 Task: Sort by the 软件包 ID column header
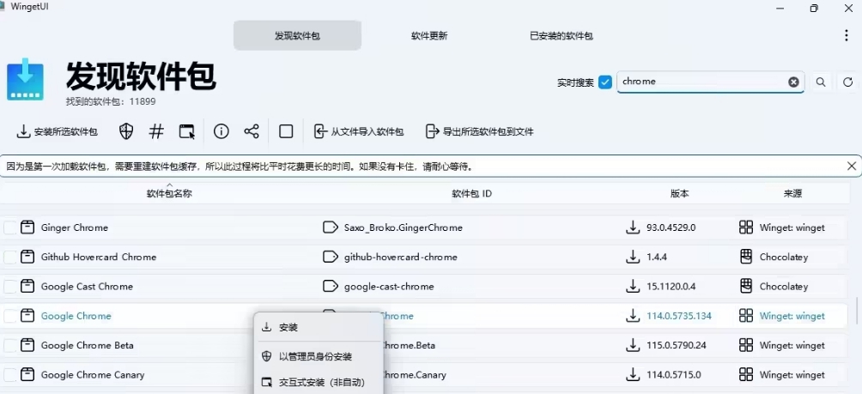point(471,193)
